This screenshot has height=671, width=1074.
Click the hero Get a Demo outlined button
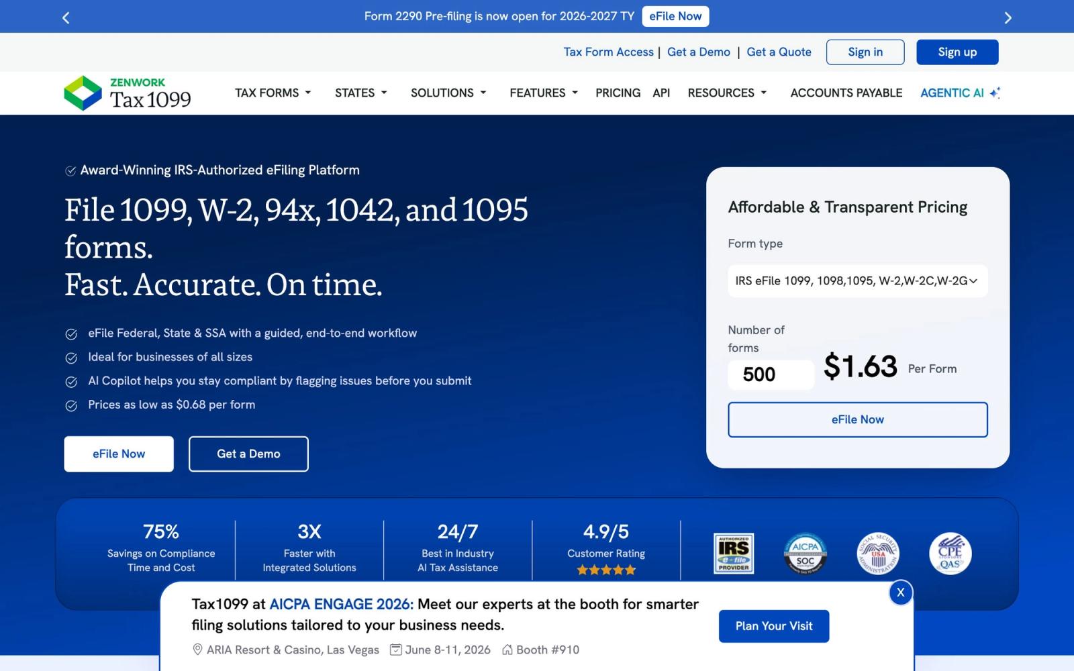[x=248, y=454]
